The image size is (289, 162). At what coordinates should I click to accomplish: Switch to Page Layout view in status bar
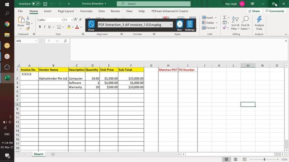235,159
